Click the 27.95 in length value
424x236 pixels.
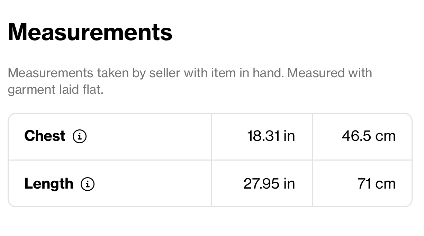[269, 184]
